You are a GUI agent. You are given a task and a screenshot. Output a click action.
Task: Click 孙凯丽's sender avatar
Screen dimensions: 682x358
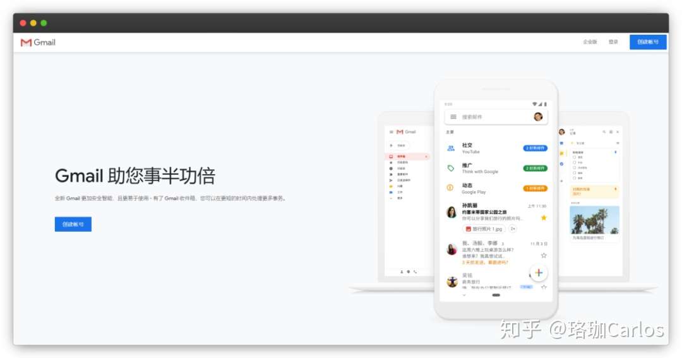coord(452,212)
